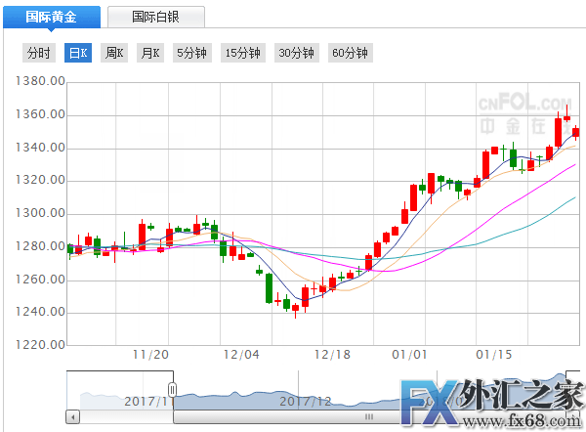Click the FX外汇之家 logo

(492, 405)
